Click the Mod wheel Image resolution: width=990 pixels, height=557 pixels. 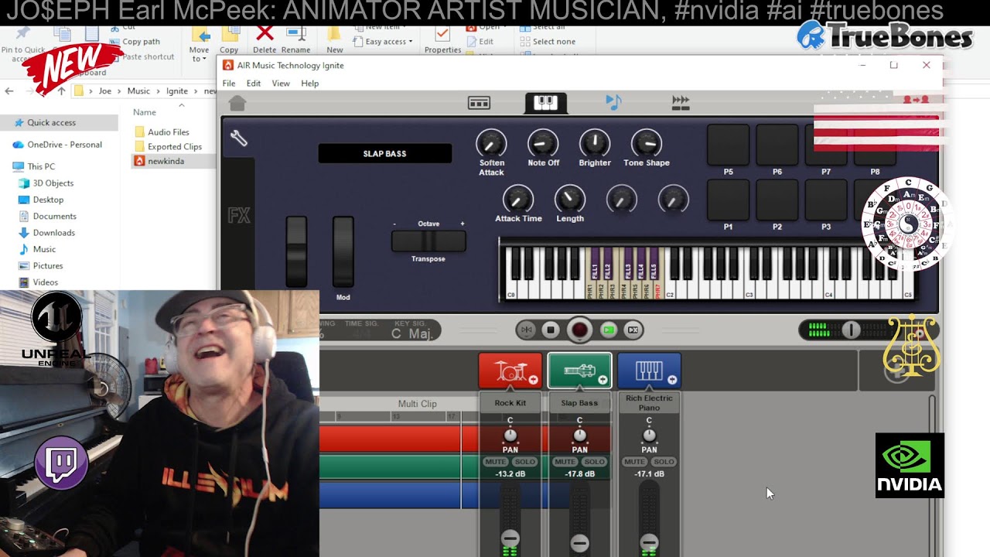click(x=343, y=252)
